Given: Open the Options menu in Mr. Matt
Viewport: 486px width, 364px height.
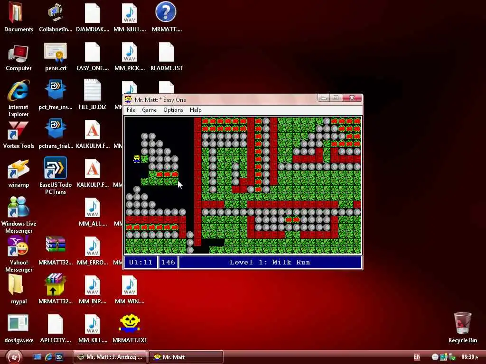Looking at the screenshot, I should [x=173, y=110].
